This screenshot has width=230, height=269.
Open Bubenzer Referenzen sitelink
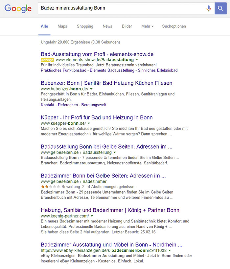(68, 105)
